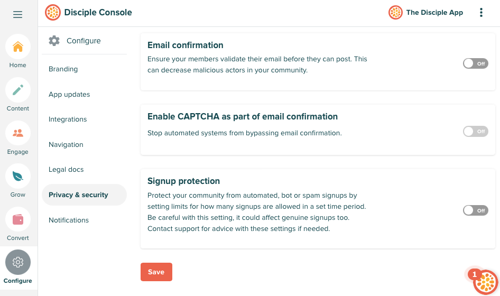Image resolution: width=500 pixels, height=296 pixels.
Task: Toggle Enable CAPTCHA switch
Action: click(x=475, y=131)
